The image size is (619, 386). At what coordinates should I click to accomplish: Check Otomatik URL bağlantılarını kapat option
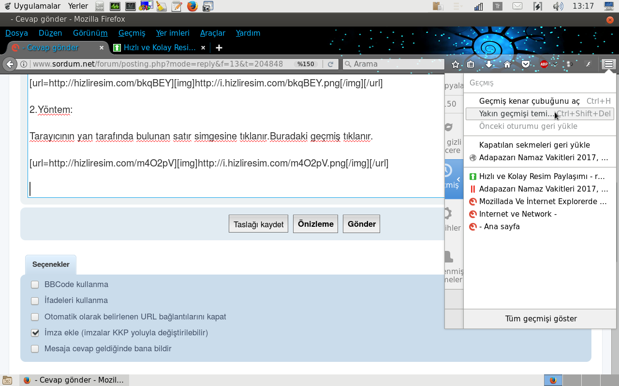coord(35,317)
